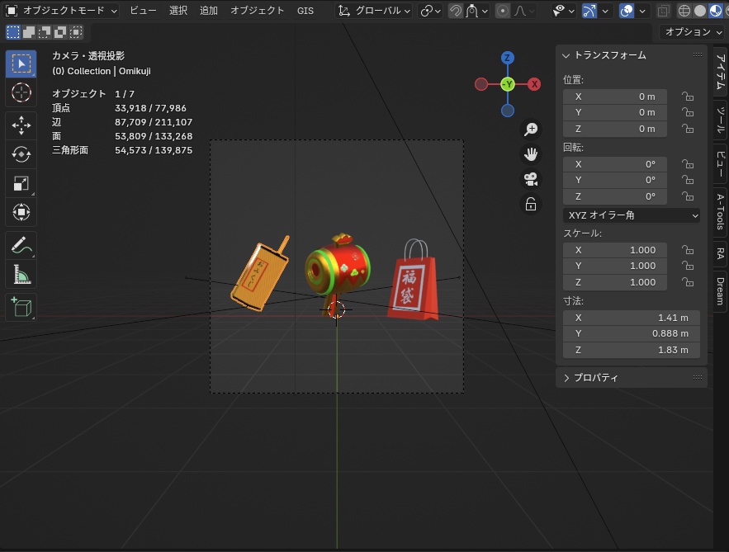Select the Add Cube tool
The height and width of the screenshot is (552, 729).
pyautogui.click(x=21, y=307)
